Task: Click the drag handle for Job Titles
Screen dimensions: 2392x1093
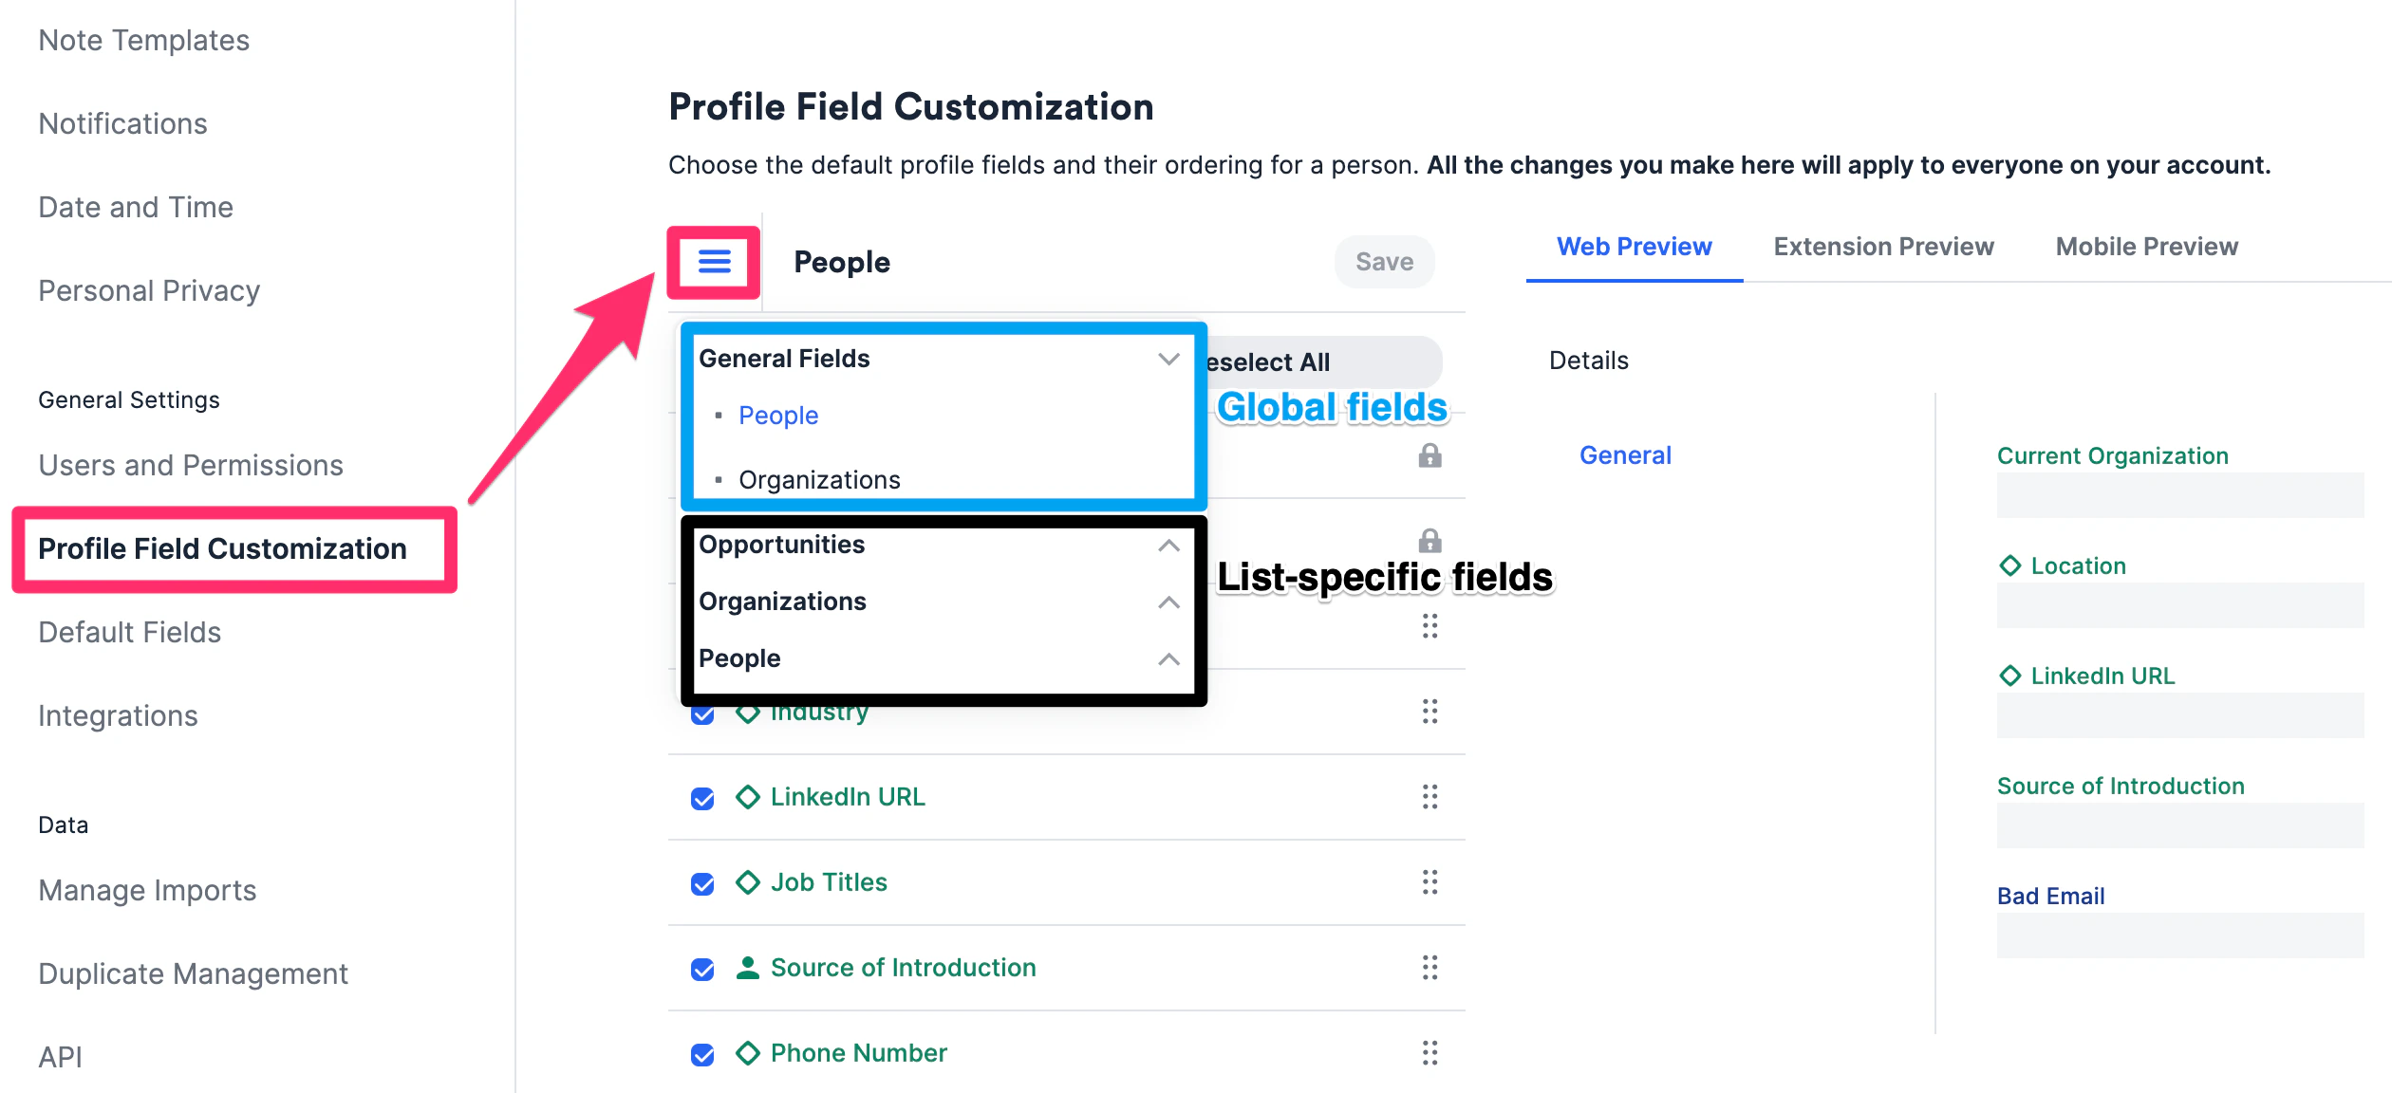Action: tap(1430, 882)
